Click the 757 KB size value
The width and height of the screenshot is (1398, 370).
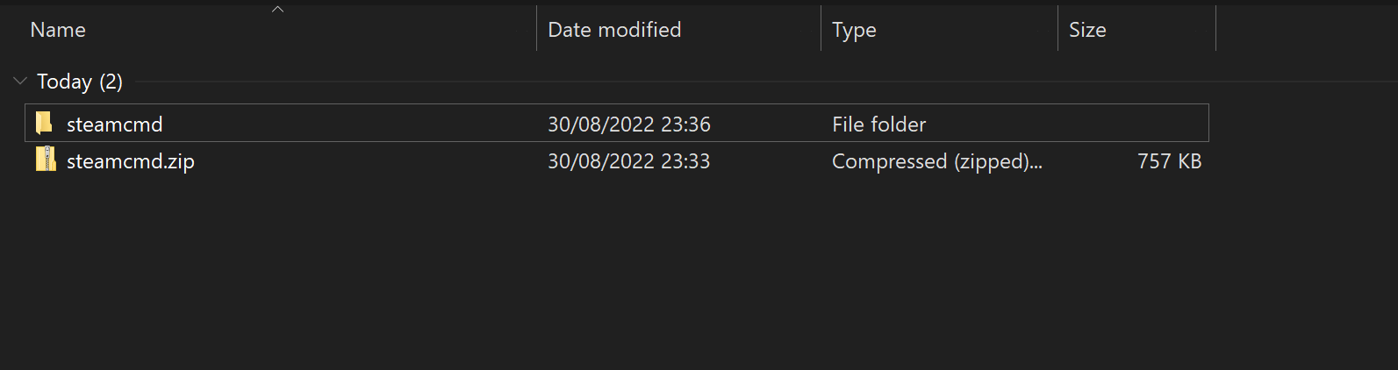click(x=1169, y=161)
